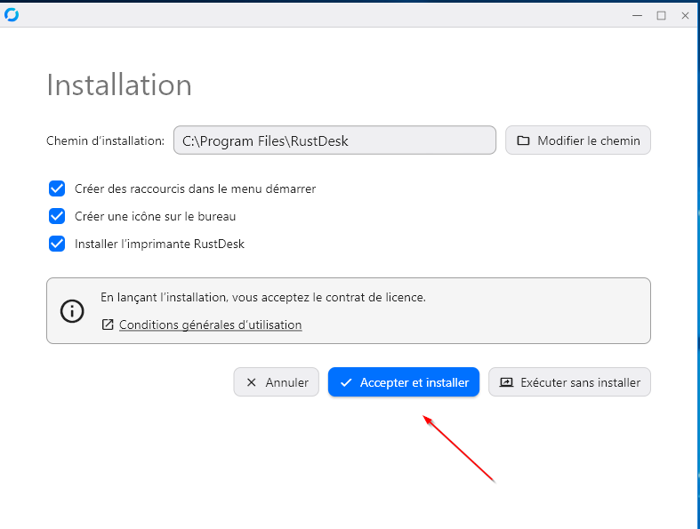This screenshot has width=700, height=529.
Task: Click Accepter et installer button
Action: click(x=404, y=382)
